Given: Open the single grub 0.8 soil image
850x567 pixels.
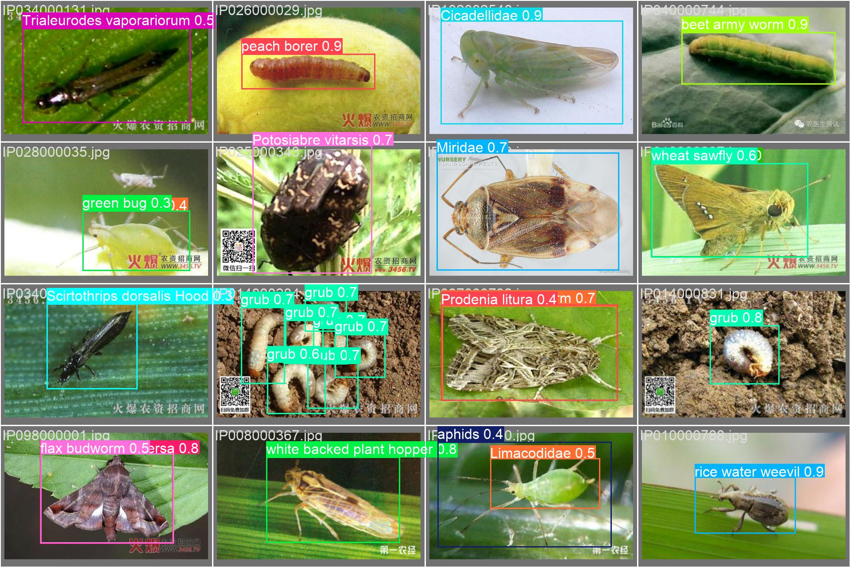Looking at the screenshot, I should 744,354.
